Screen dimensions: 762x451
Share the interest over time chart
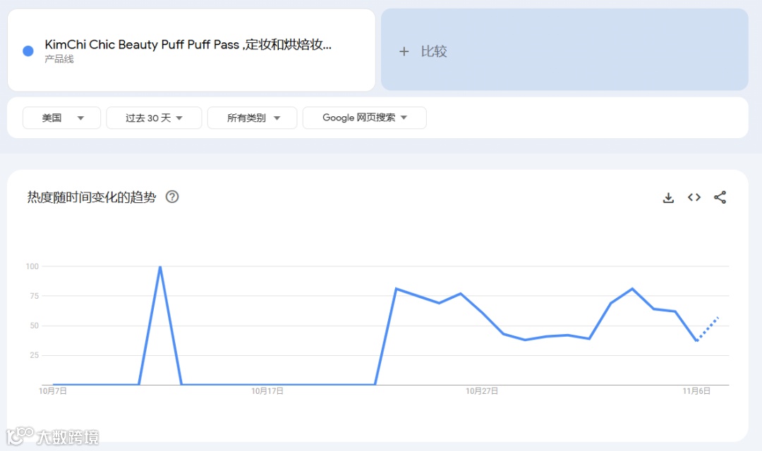(720, 197)
